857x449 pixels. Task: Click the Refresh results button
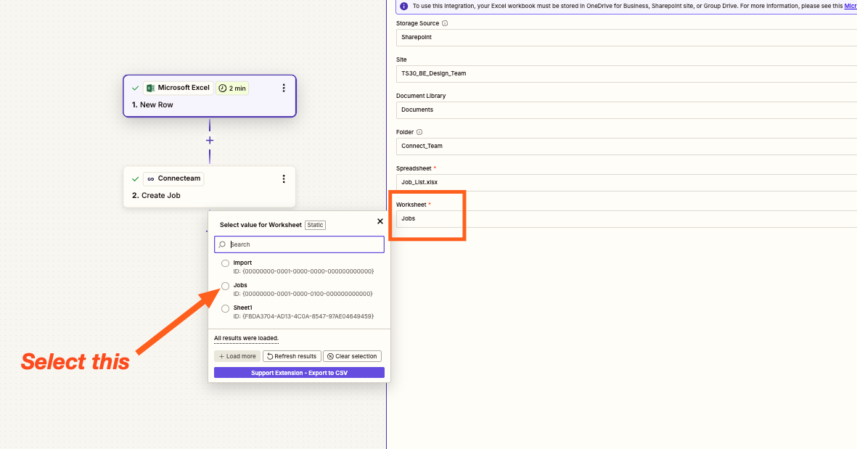pyautogui.click(x=292, y=356)
